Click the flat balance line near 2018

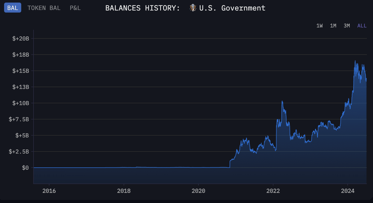pos(124,167)
